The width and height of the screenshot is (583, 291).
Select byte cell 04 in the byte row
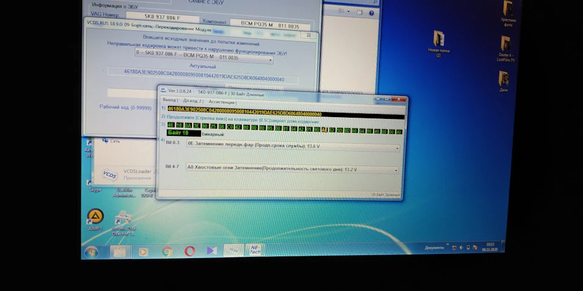coord(294,129)
